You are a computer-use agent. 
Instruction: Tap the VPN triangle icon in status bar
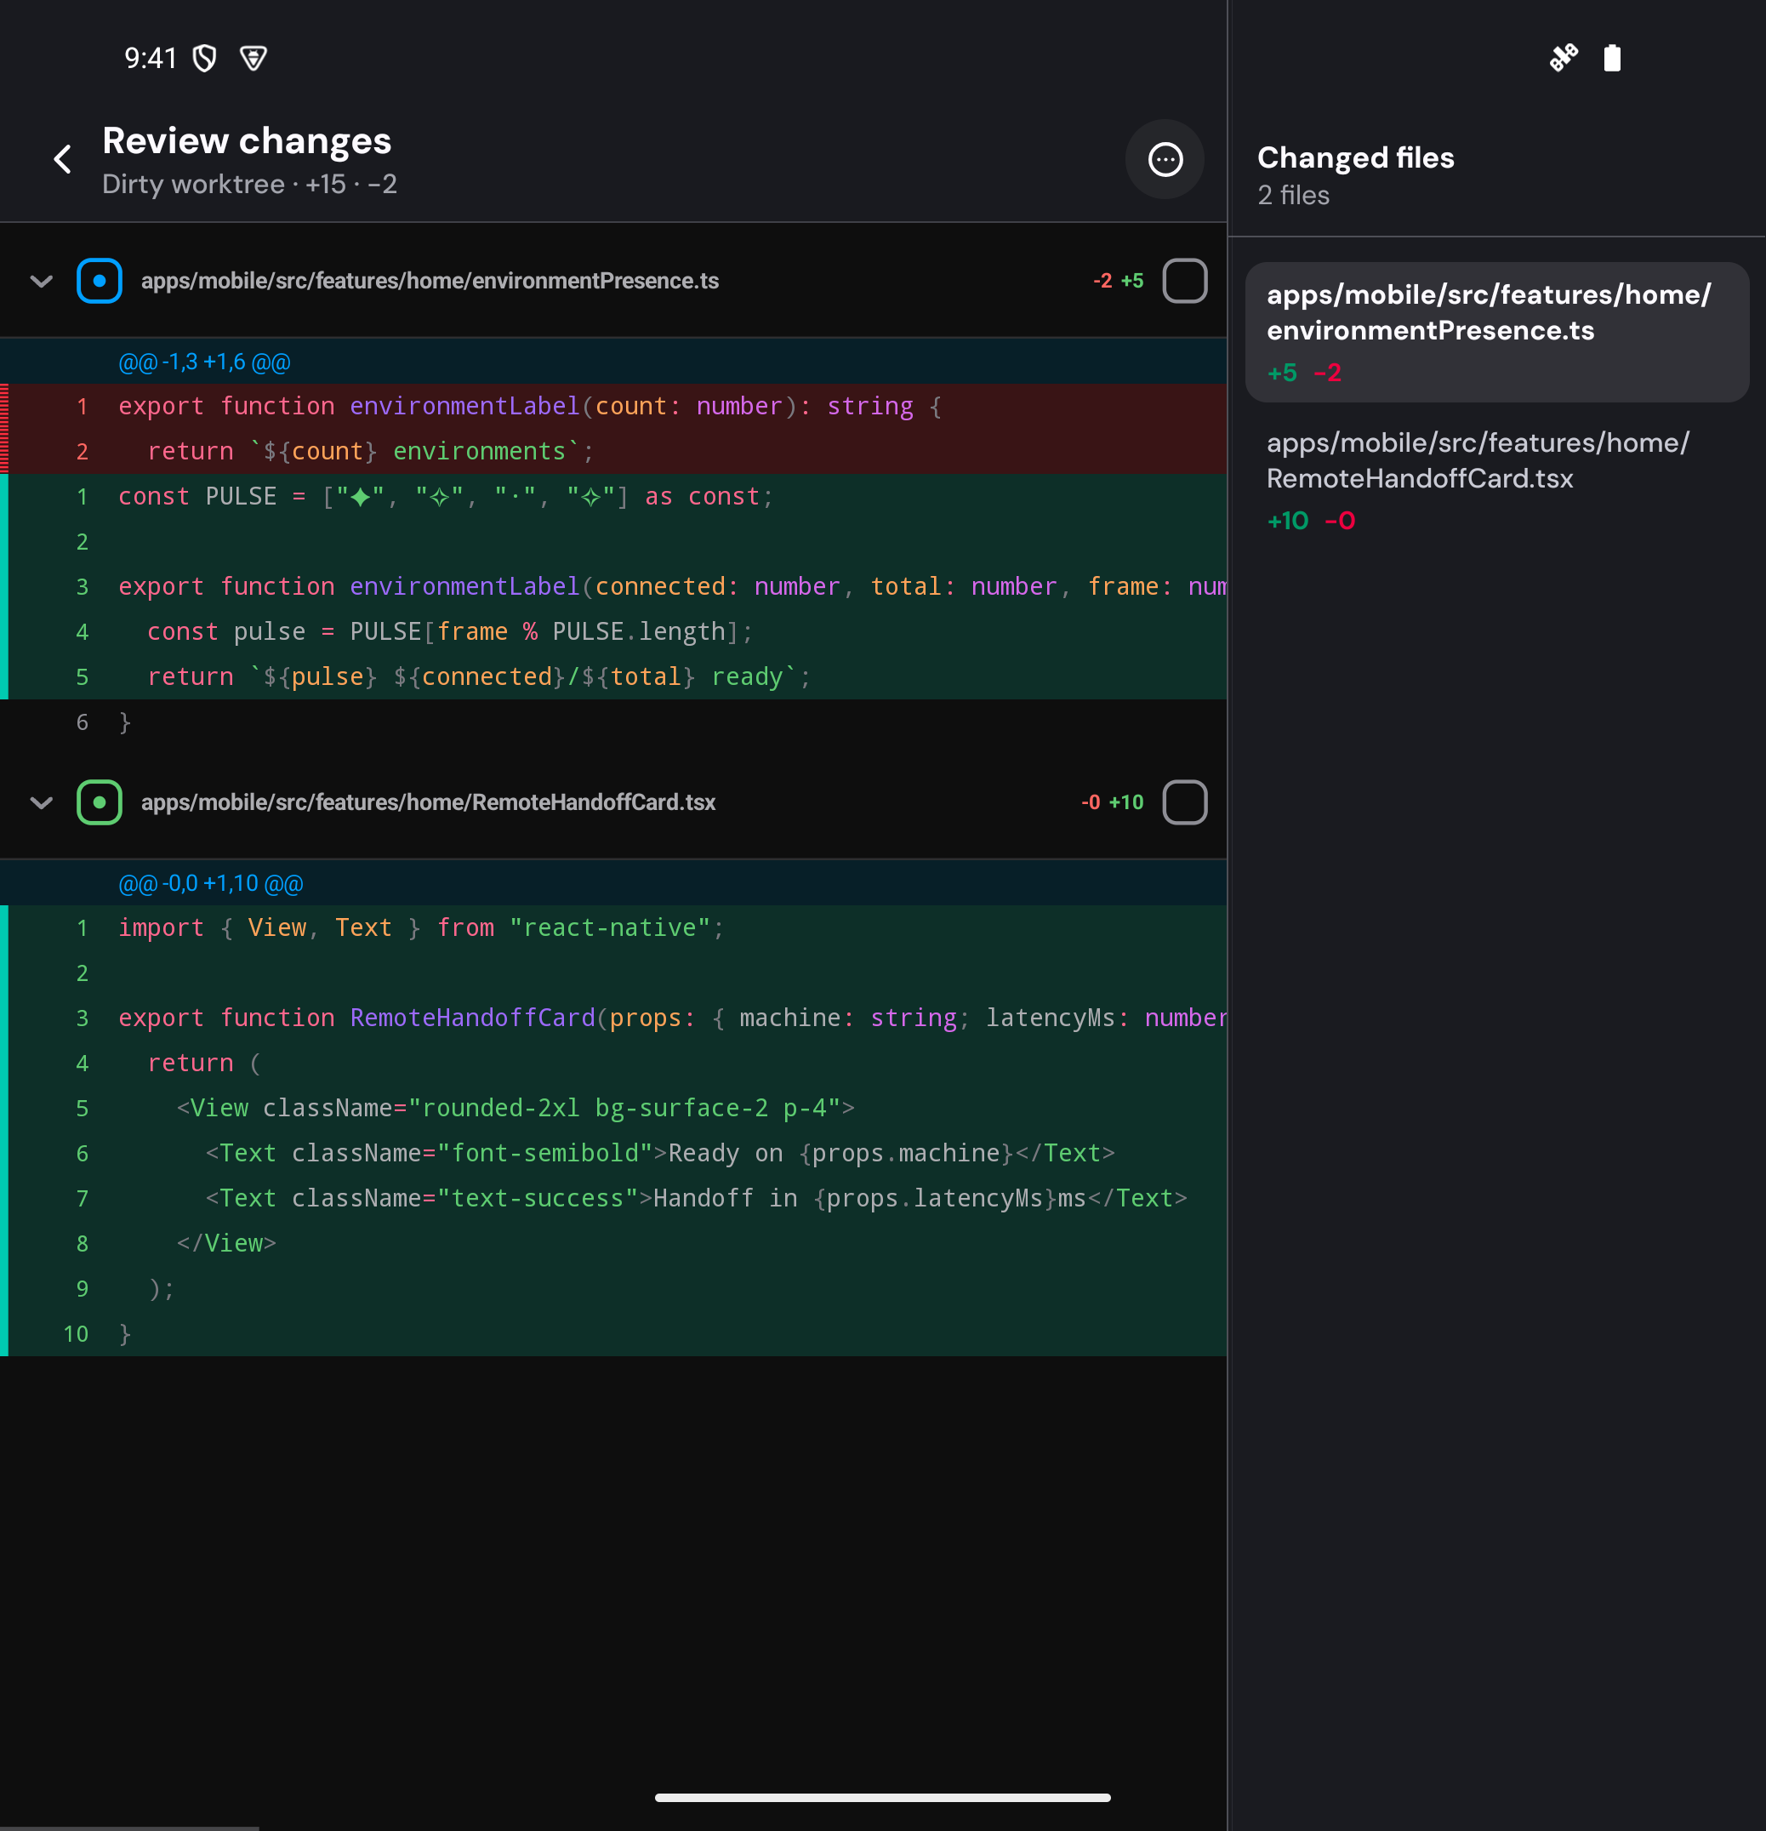(254, 58)
